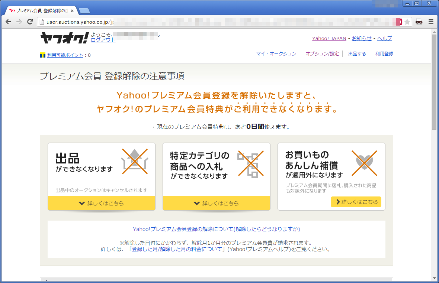The width and height of the screenshot is (439, 283).
Task: Click the ログアウト link
Action: (x=103, y=40)
